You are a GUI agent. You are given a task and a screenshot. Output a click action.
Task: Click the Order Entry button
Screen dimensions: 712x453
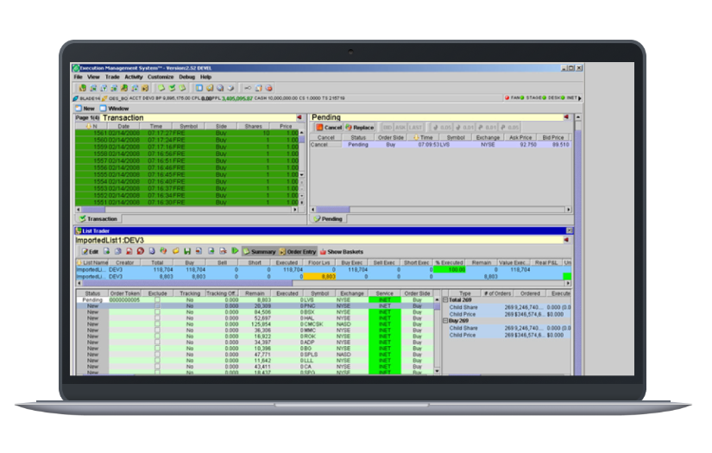(x=298, y=251)
